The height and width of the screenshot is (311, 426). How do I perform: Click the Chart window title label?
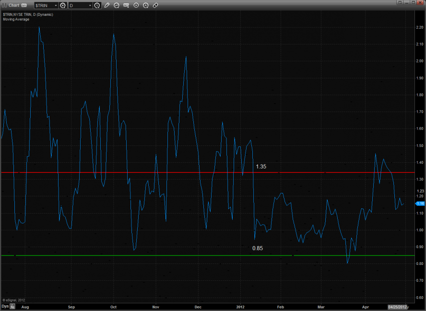[x=14, y=5]
